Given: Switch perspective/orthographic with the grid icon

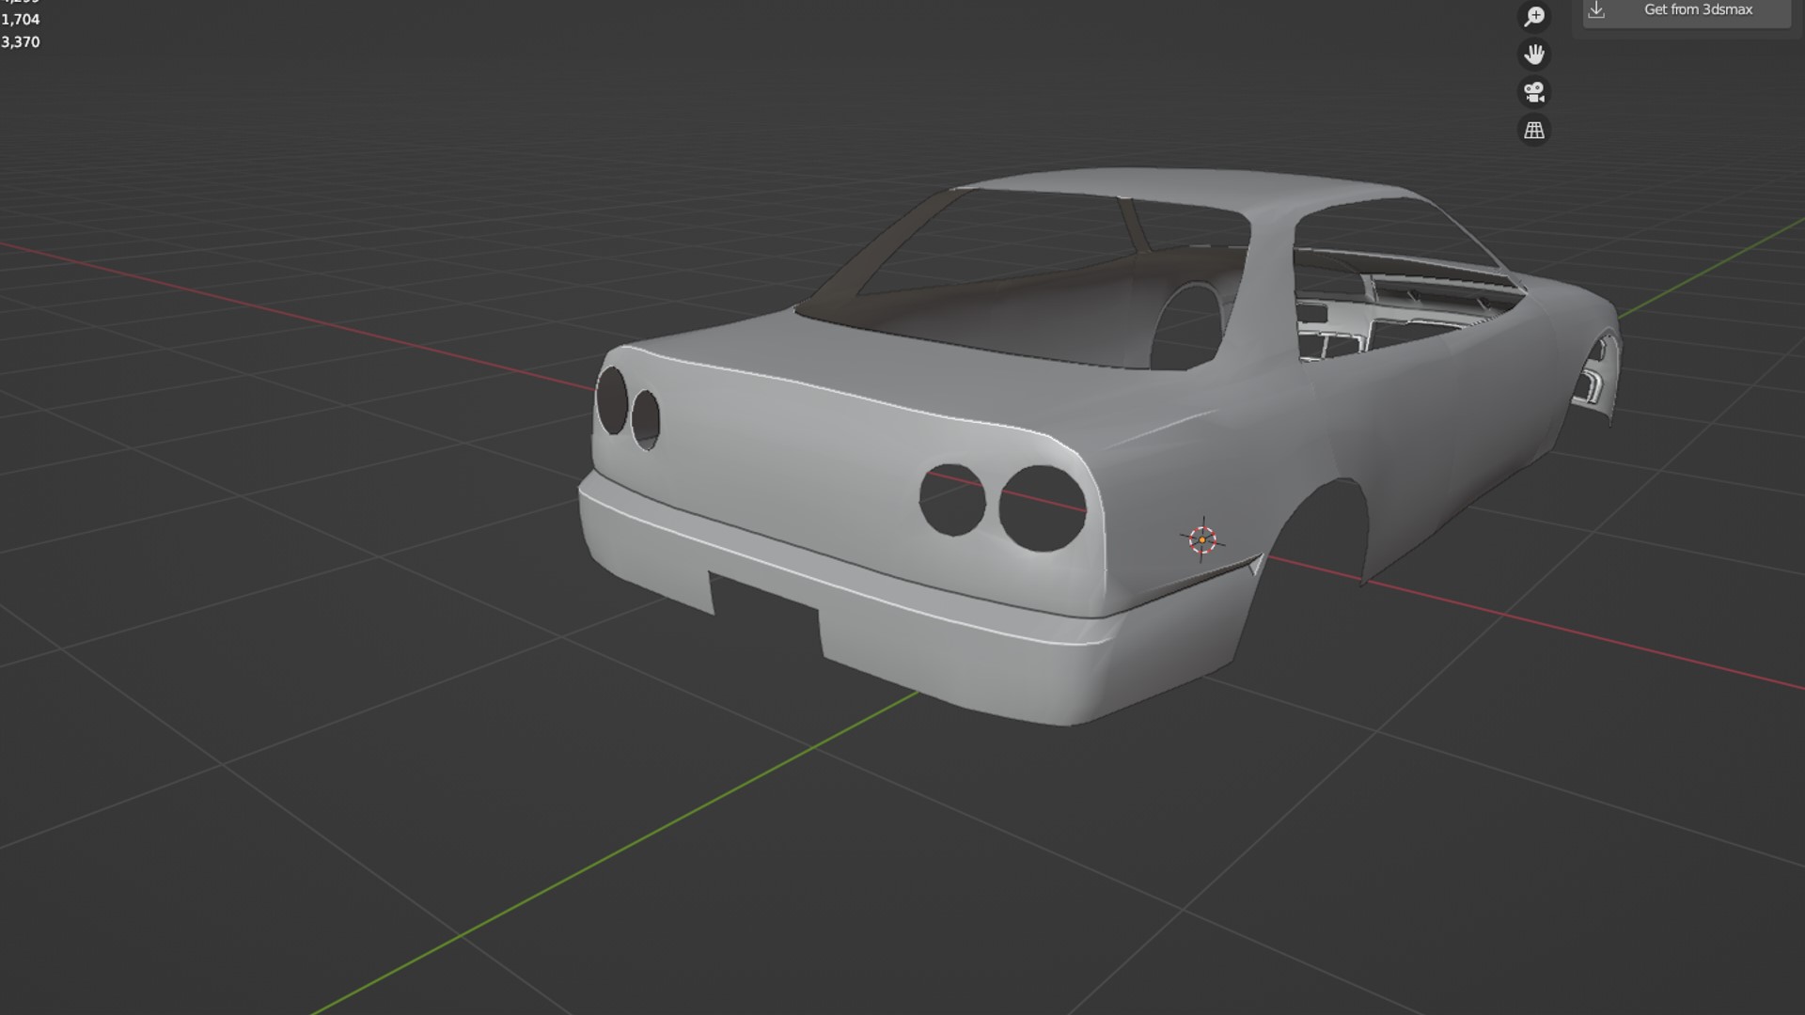Looking at the screenshot, I should [1534, 130].
